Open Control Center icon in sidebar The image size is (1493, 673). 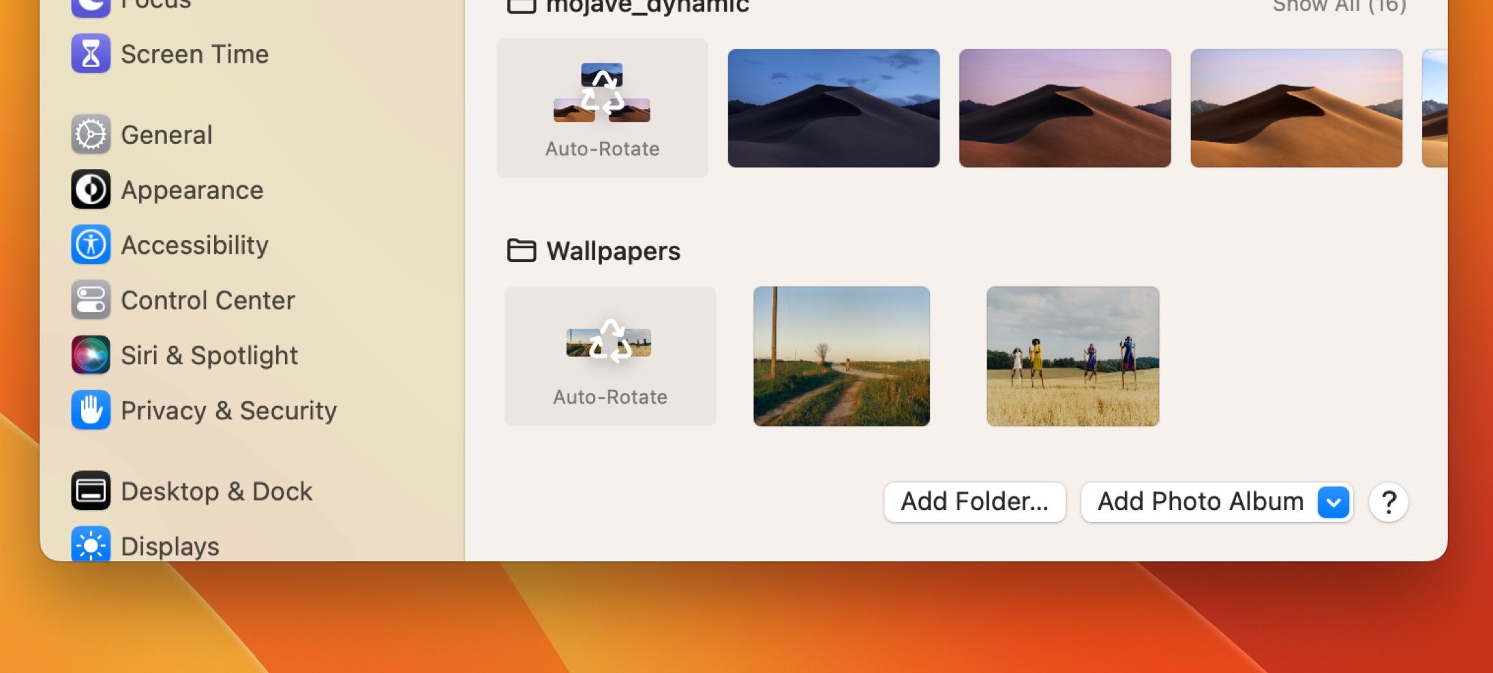click(x=91, y=300)
